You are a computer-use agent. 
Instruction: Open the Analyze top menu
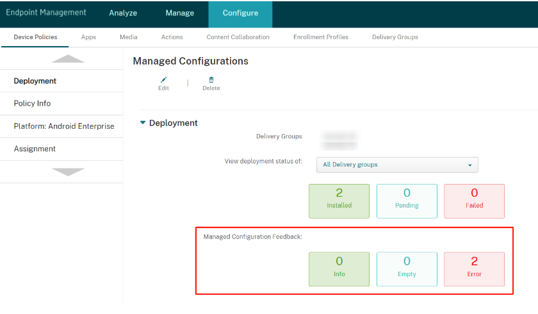[x=123, y=13]
